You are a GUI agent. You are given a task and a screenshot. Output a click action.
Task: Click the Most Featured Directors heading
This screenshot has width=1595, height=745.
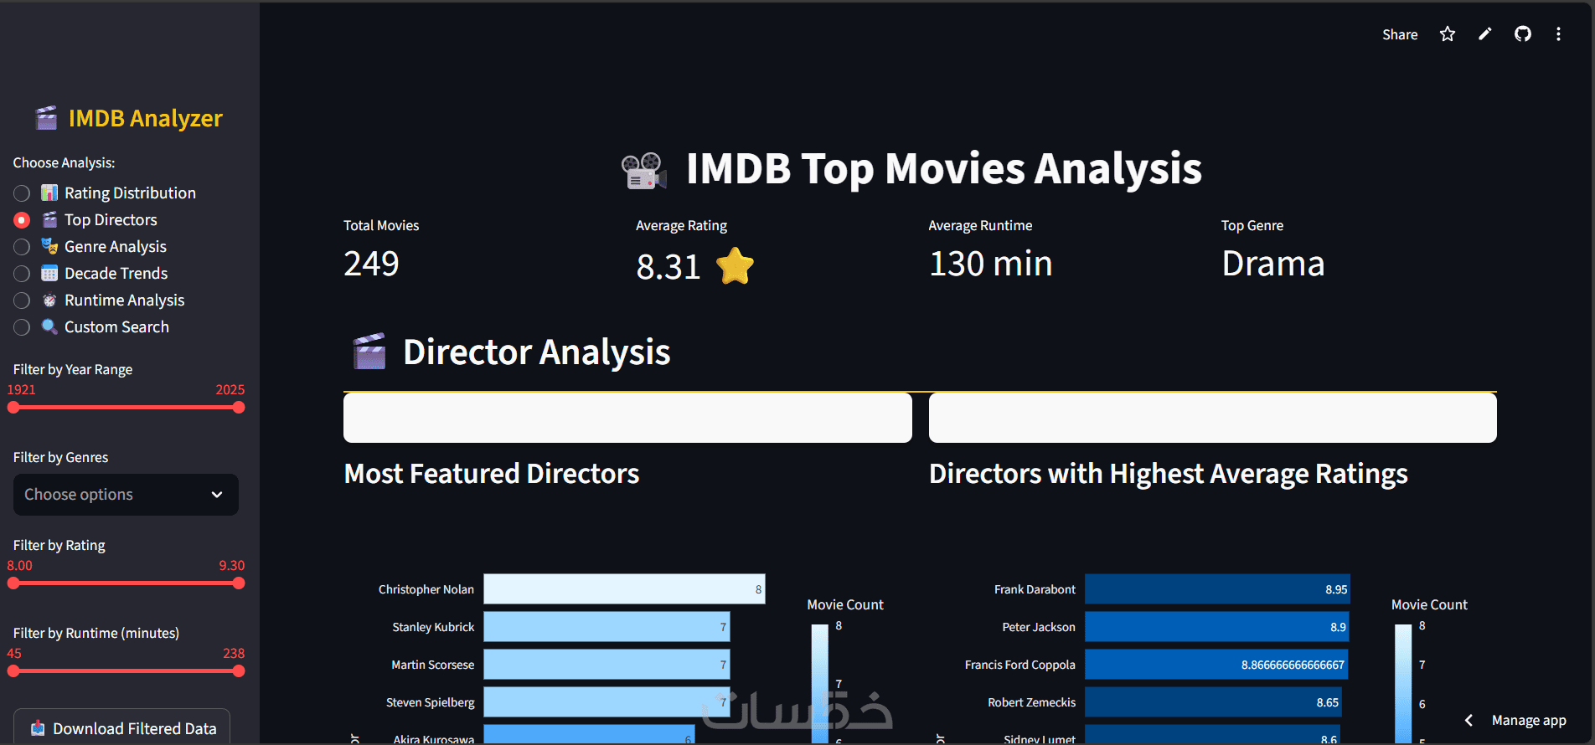492,474
